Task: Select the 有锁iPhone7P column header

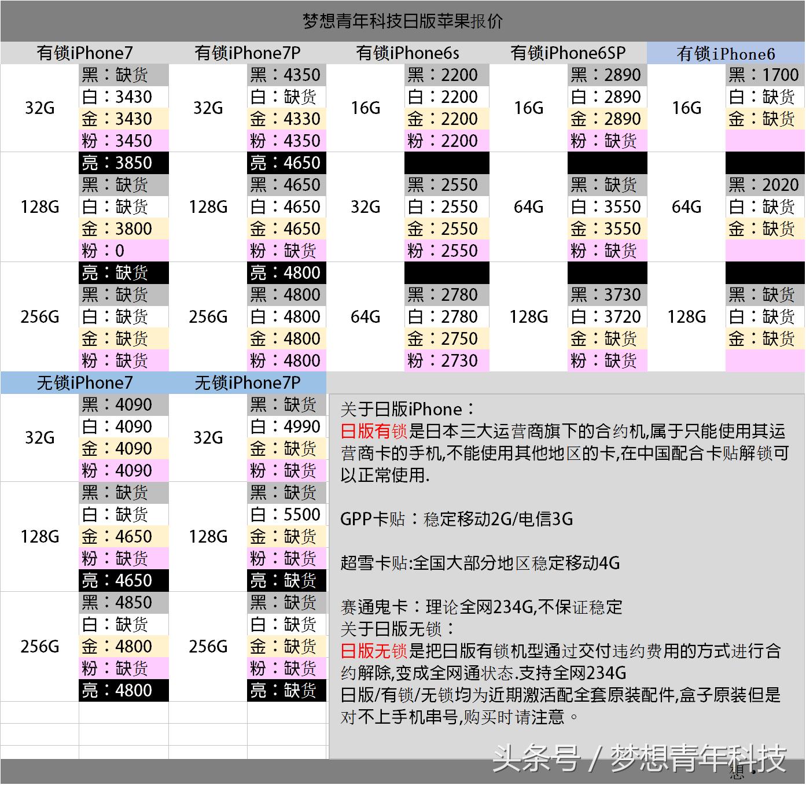Action: point(245,53)
